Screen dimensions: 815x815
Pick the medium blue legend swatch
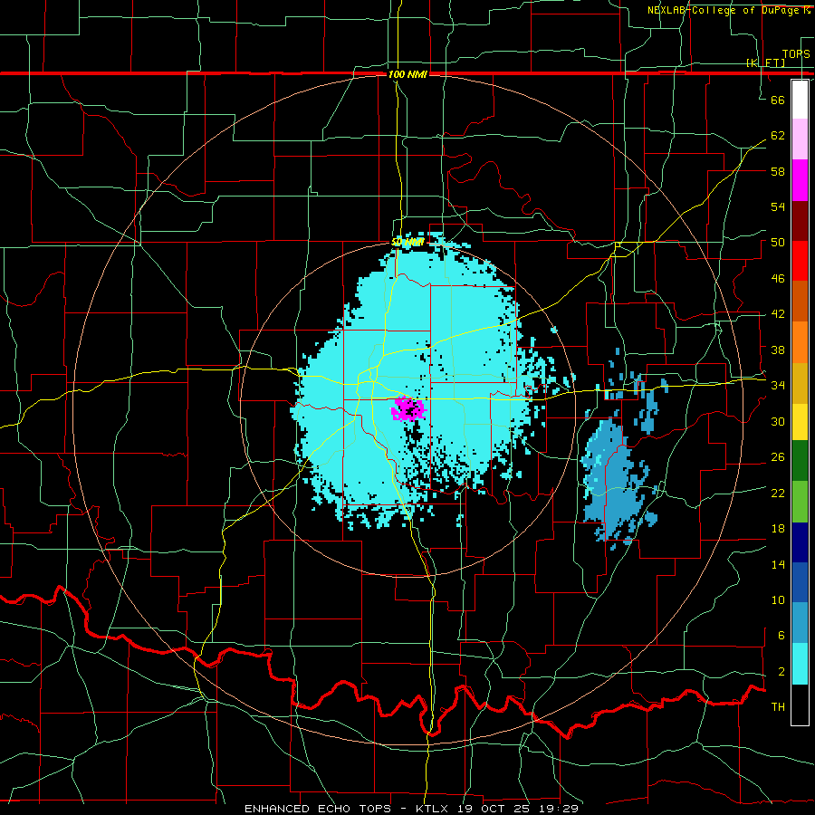point(800,582)
